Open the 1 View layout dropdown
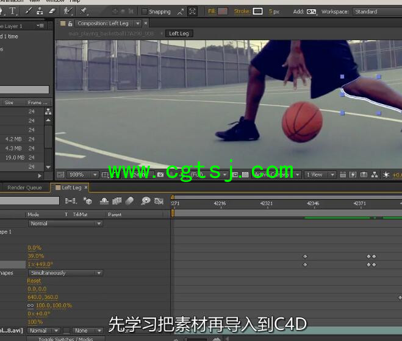This screenshot has width=402, height=341. tap(320, 175)
